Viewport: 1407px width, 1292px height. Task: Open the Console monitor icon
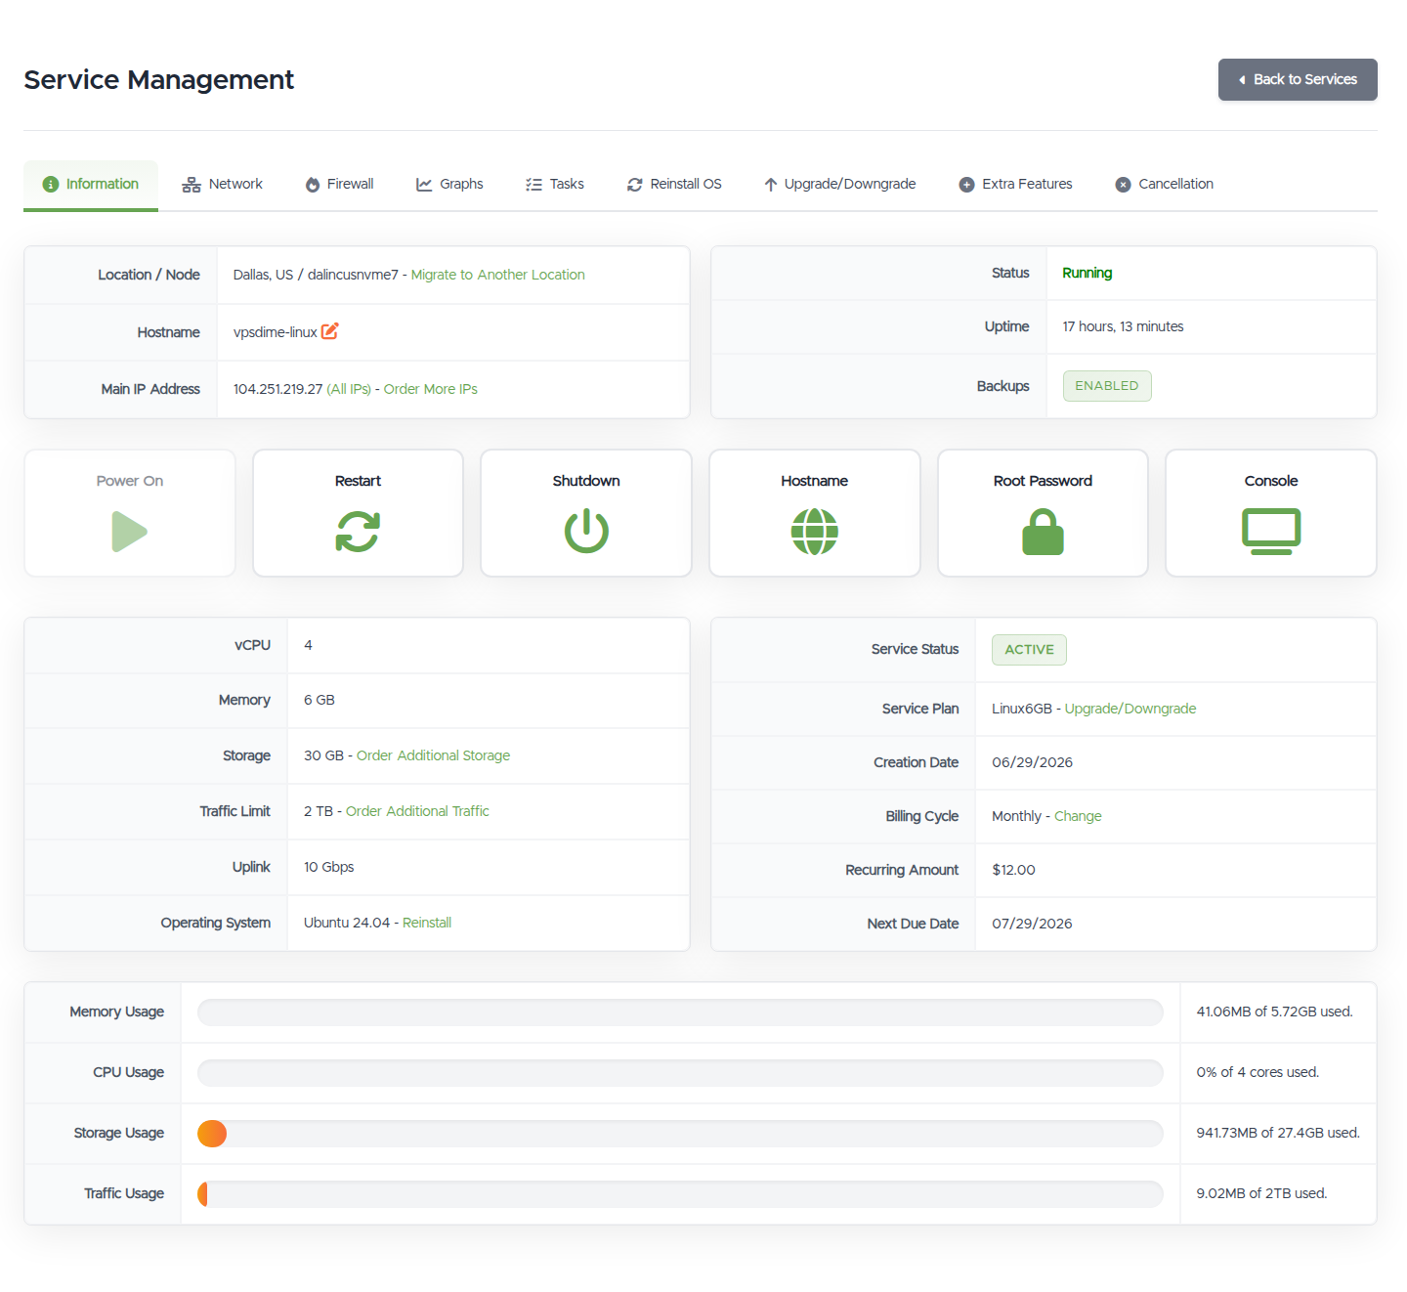pyautogui.click(x=1271, y=532)
